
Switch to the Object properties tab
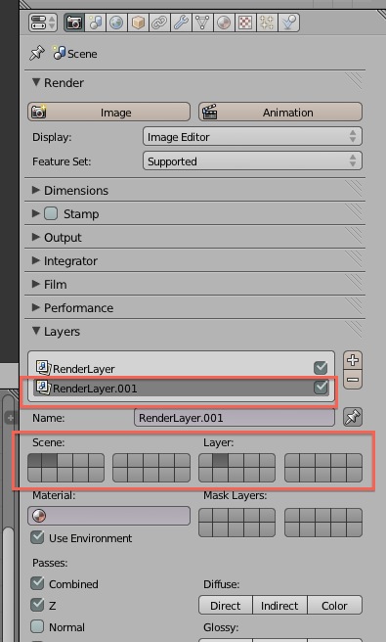pyautogui.click(x=138, y=23)
